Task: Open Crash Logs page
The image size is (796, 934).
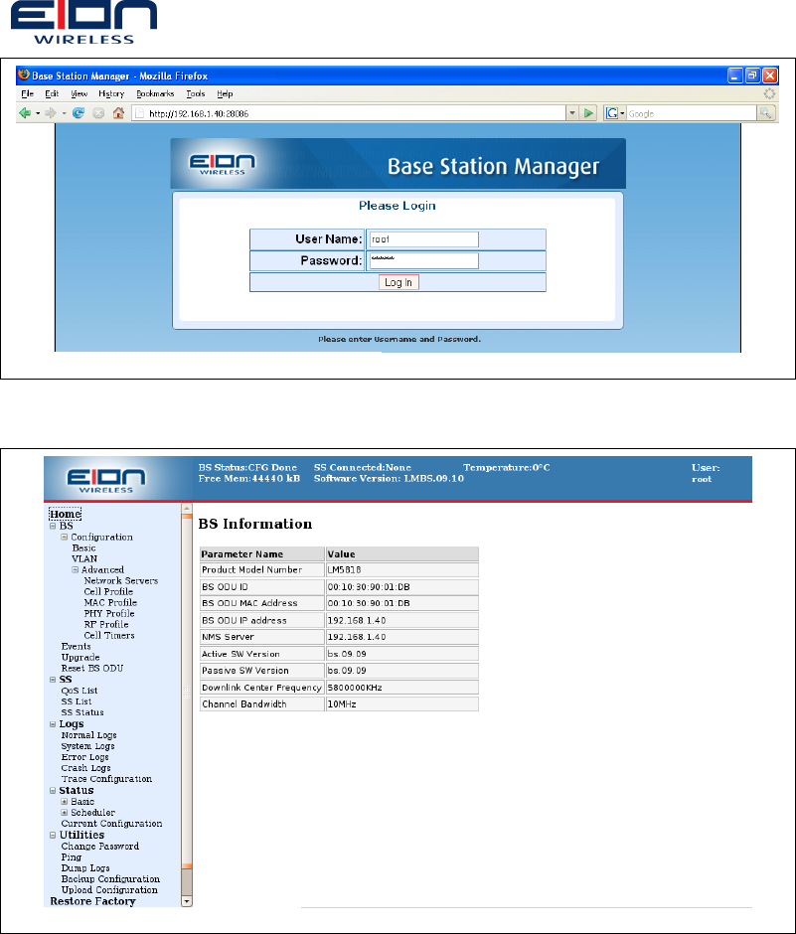Action: [x=85, y=768]
